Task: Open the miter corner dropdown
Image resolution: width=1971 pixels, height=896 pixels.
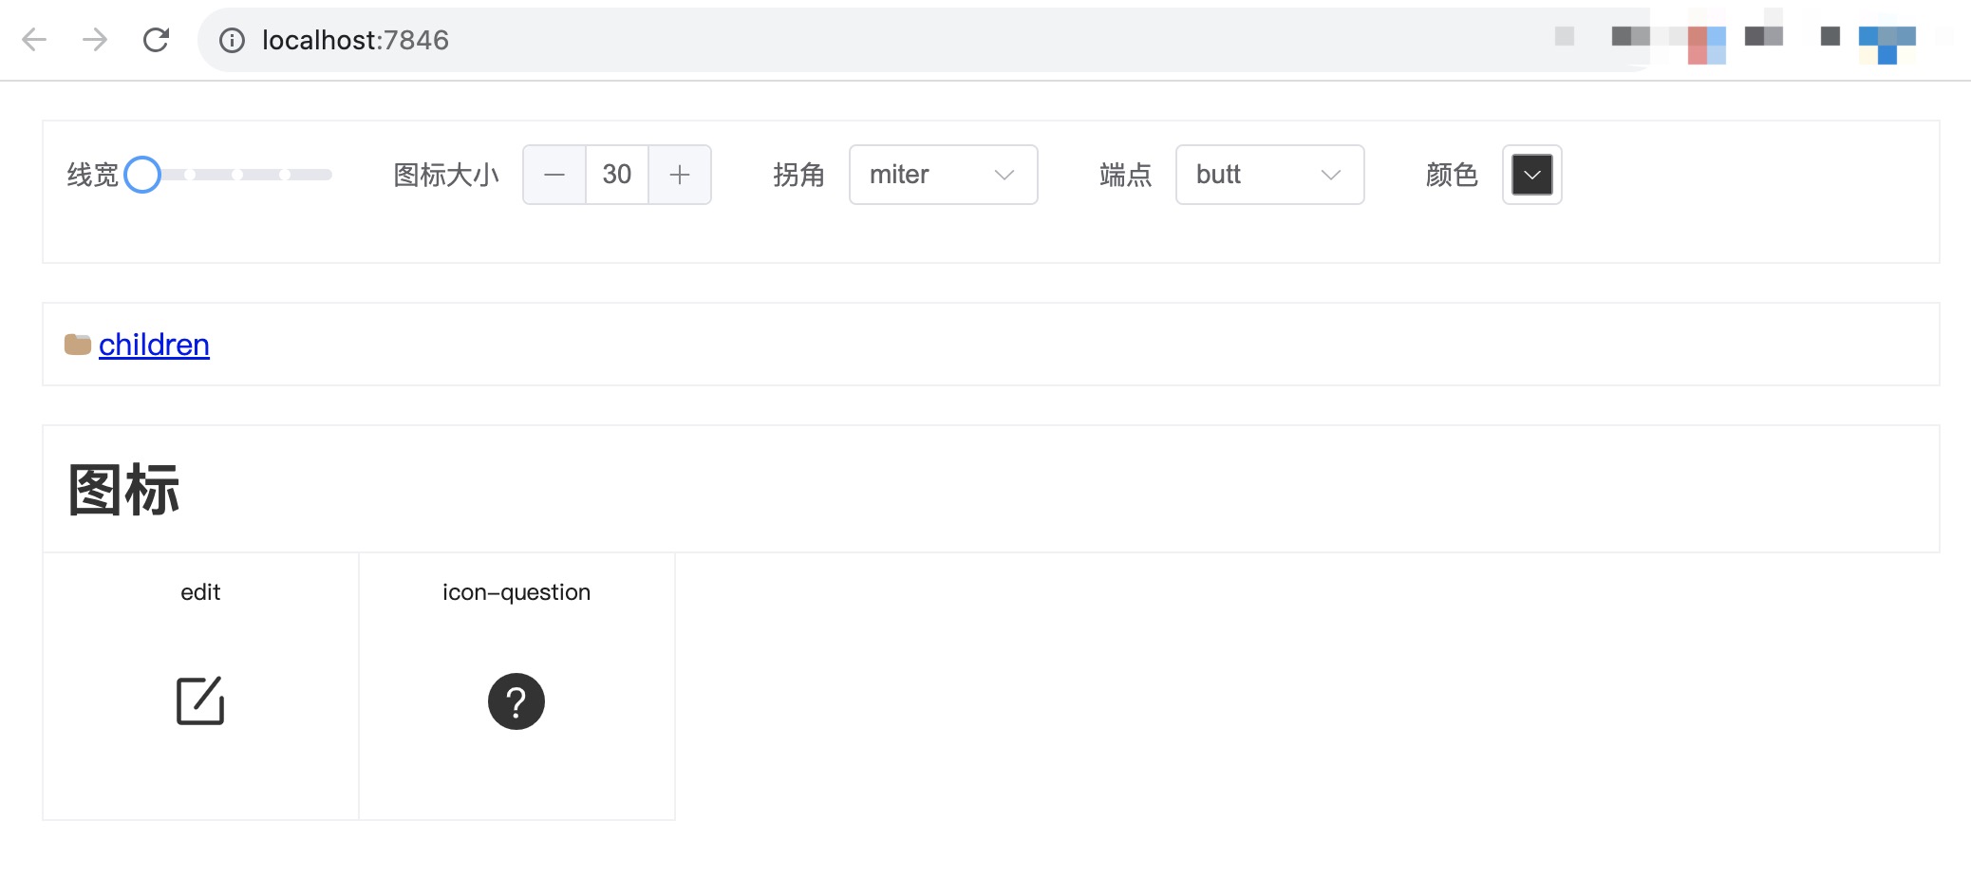Action: click(x=943, y=175)
